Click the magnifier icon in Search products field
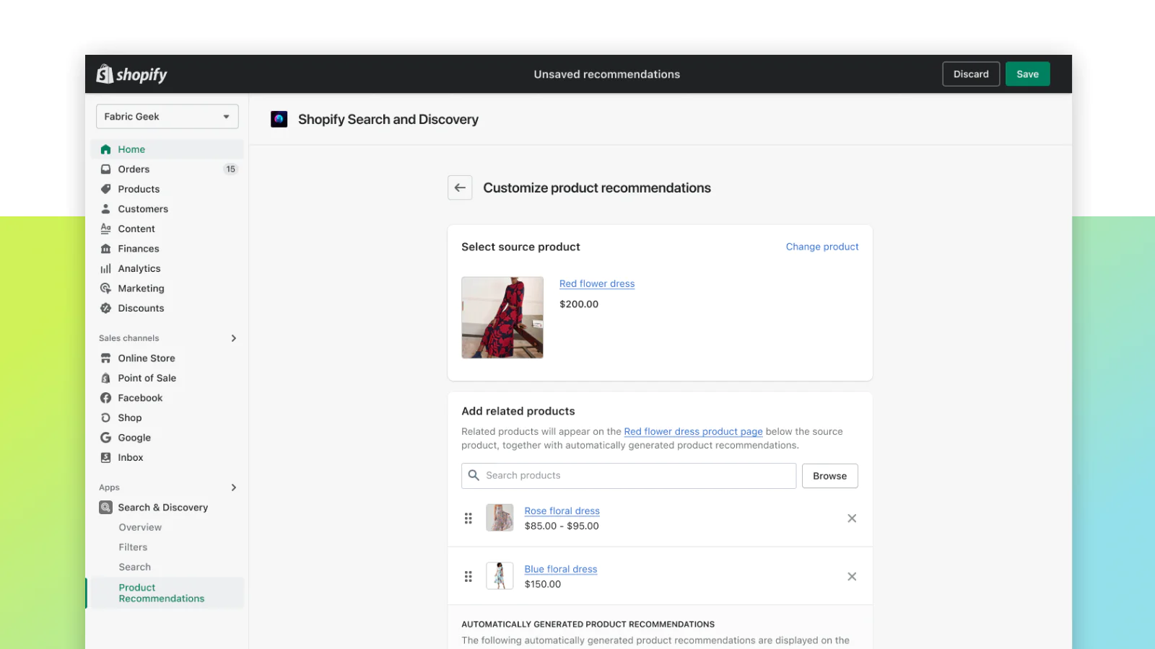This screenshot has height=649, width=1155. pyautogui.click(x=474, y=475)
